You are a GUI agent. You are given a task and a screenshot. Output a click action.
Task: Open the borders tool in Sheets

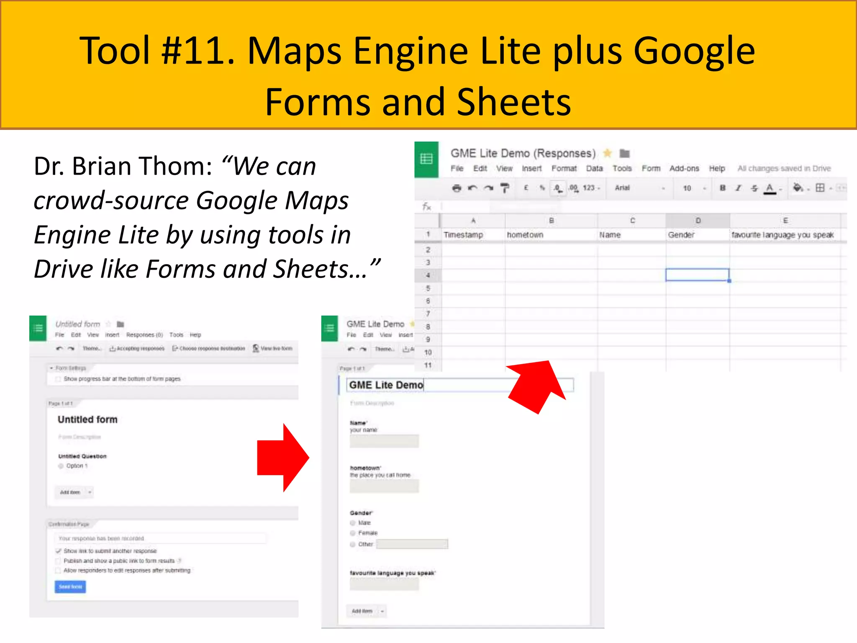[820, 188]
